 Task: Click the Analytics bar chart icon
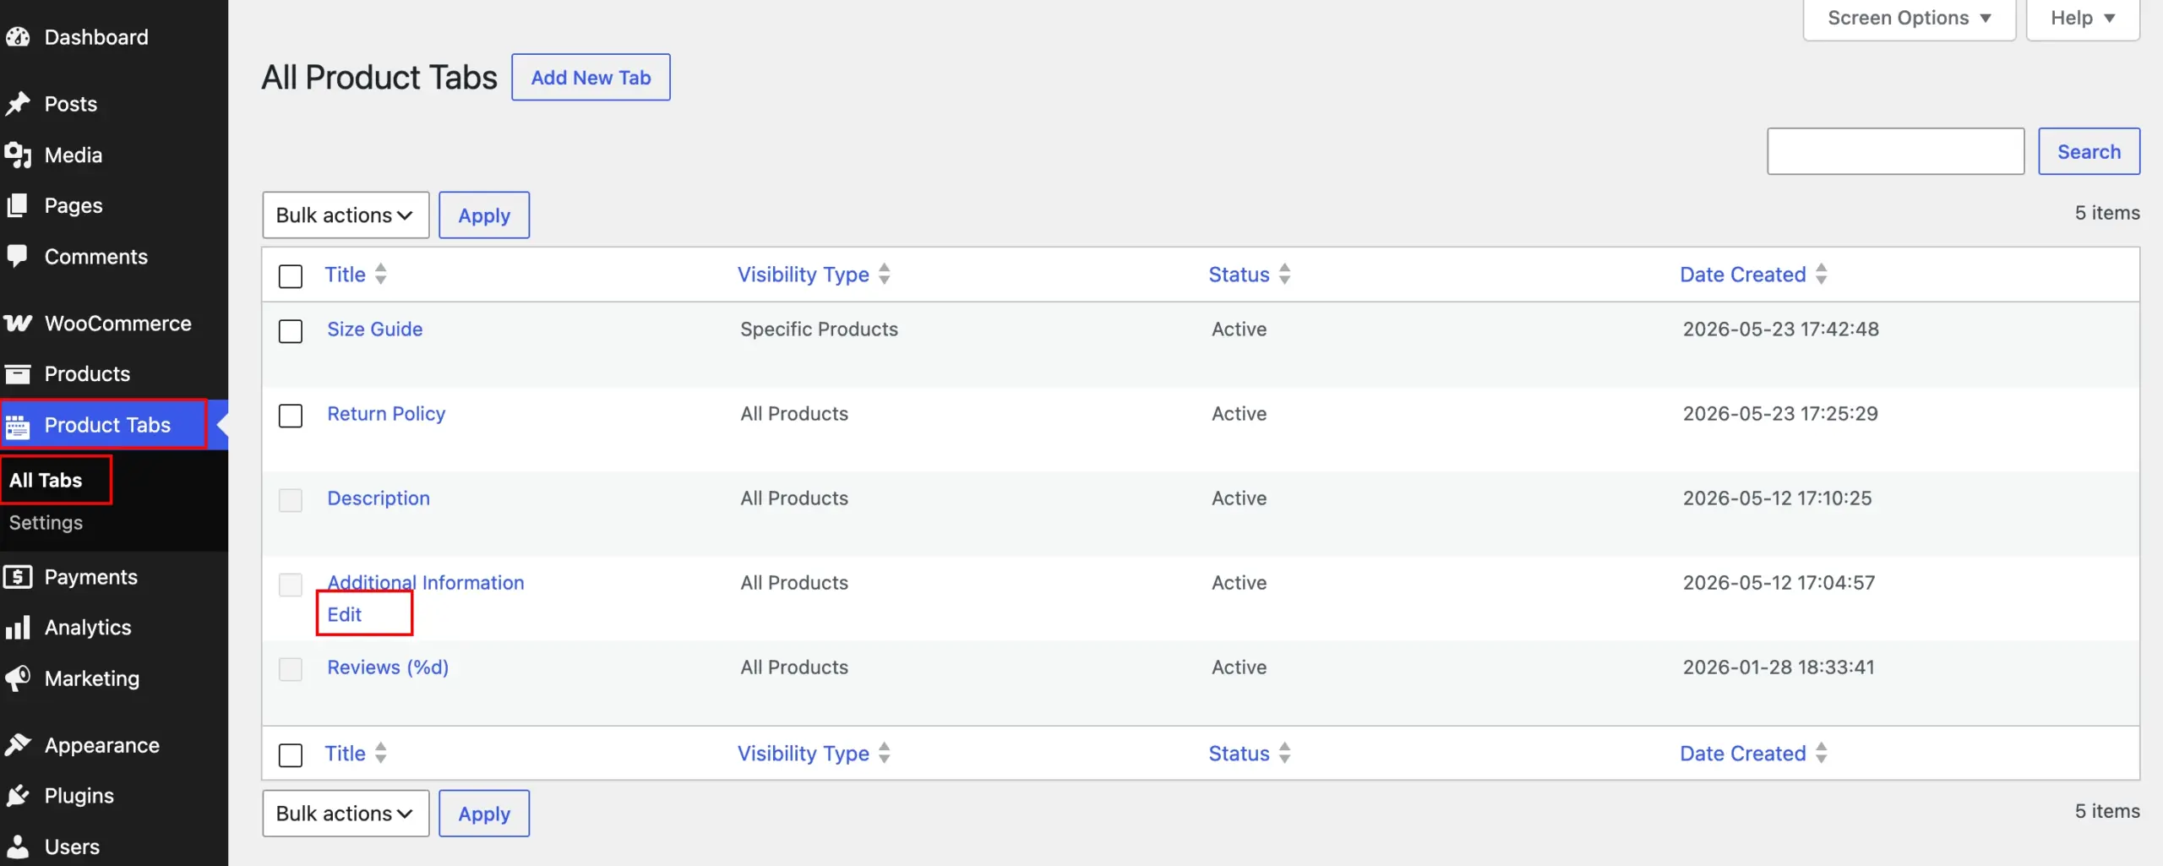coord(18,627)
